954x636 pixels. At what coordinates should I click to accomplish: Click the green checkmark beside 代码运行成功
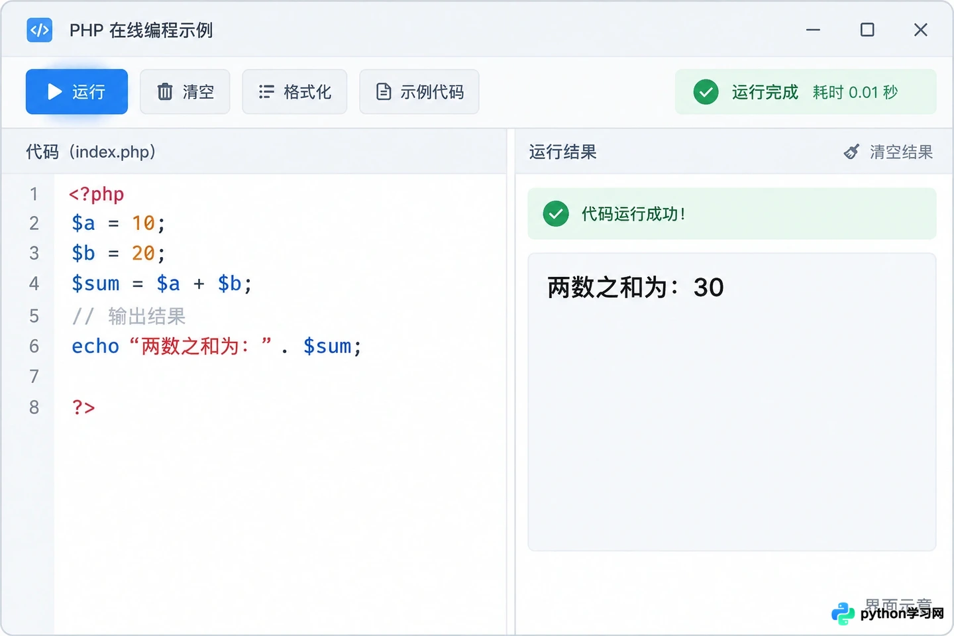556,213
